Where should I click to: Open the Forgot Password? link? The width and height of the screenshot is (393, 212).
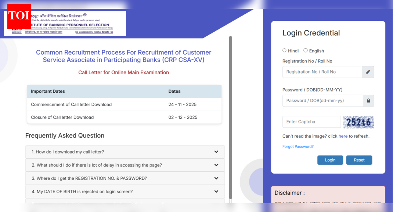pyautogui.click(x=298, y=146)
